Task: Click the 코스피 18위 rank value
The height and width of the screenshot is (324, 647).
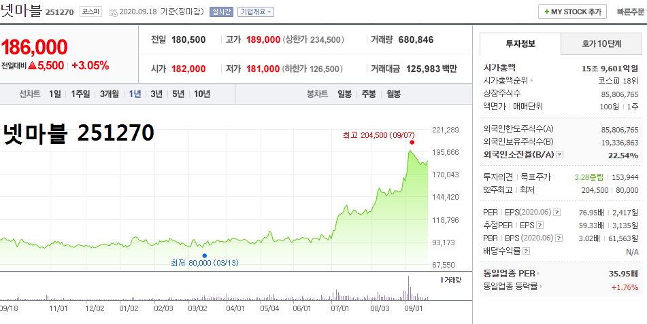Action: 618,81
